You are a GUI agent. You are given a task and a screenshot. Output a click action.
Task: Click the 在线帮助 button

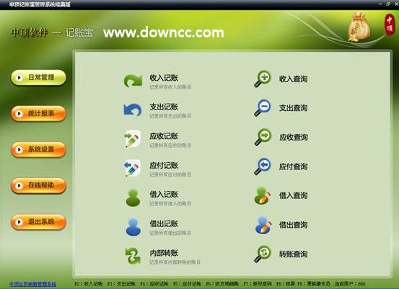pyautogui.click(x=39, y=186)
